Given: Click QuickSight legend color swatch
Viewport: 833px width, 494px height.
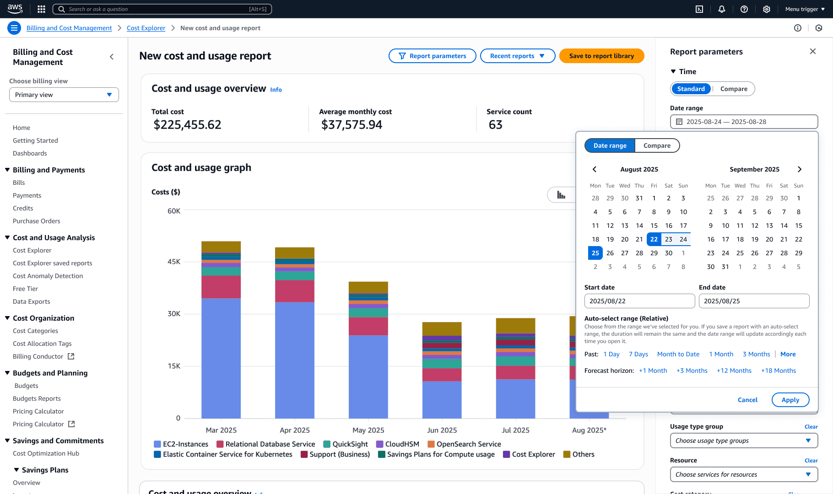Looking at the screenshot, I should pos(327,444).
